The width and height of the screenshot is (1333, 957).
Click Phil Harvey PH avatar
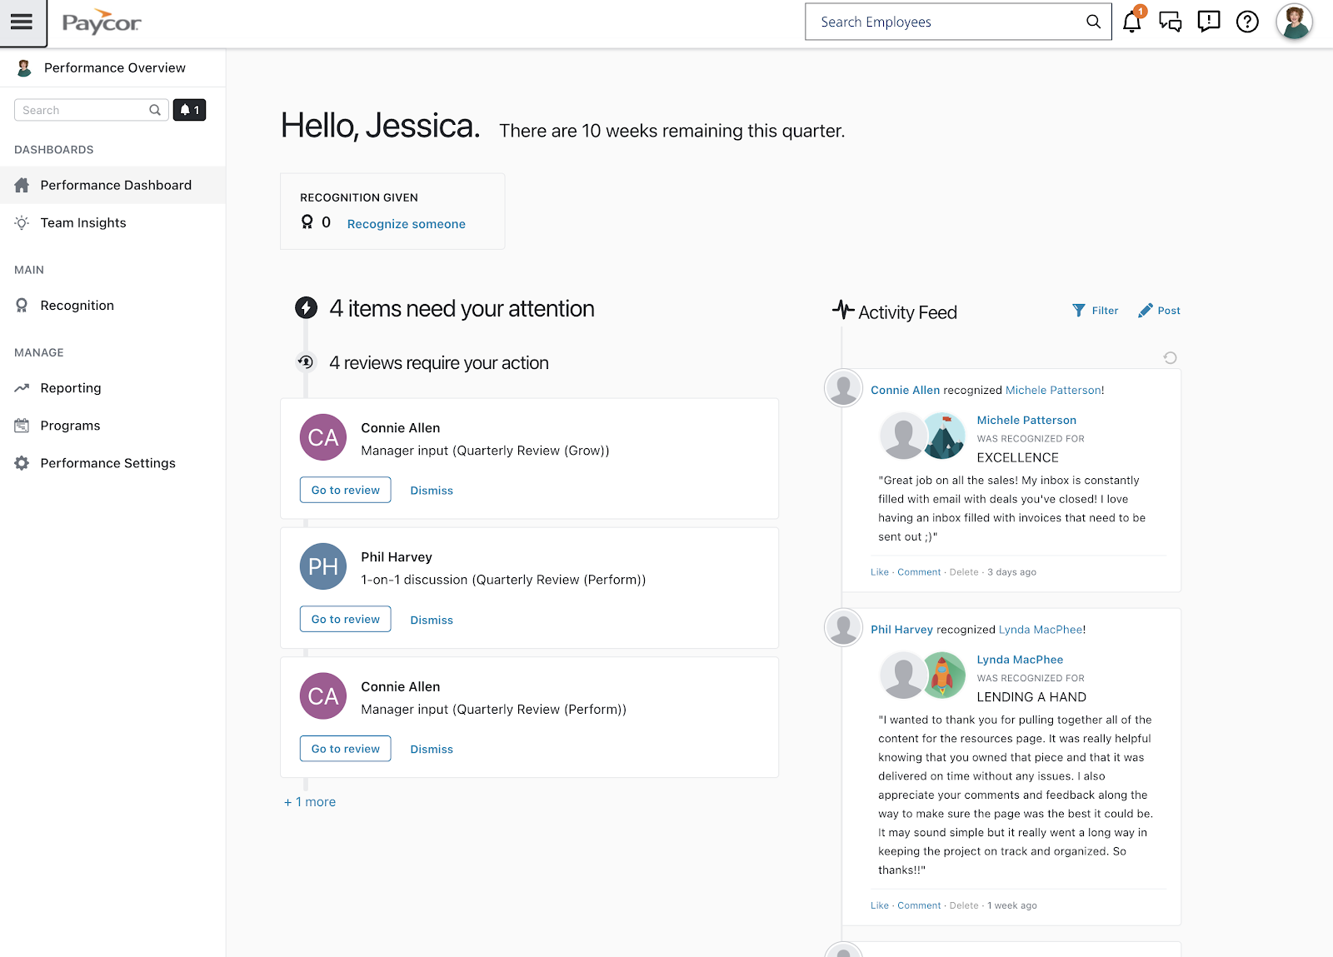(323, 566)
